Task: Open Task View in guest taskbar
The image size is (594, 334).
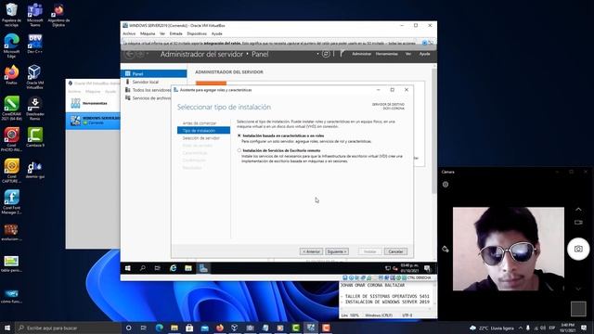Action: (157, 268)
